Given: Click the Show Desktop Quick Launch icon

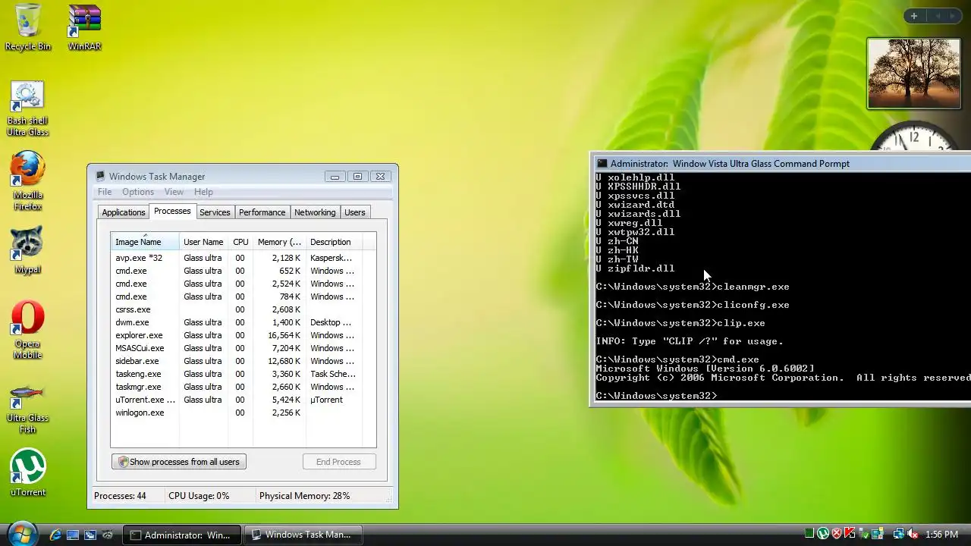Looking at the screenshot, I should (73, 535).
